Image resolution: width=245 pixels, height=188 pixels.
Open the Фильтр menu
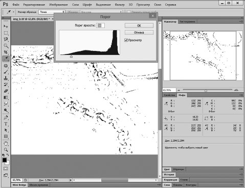pyautogui.click(x=120, y=5)
